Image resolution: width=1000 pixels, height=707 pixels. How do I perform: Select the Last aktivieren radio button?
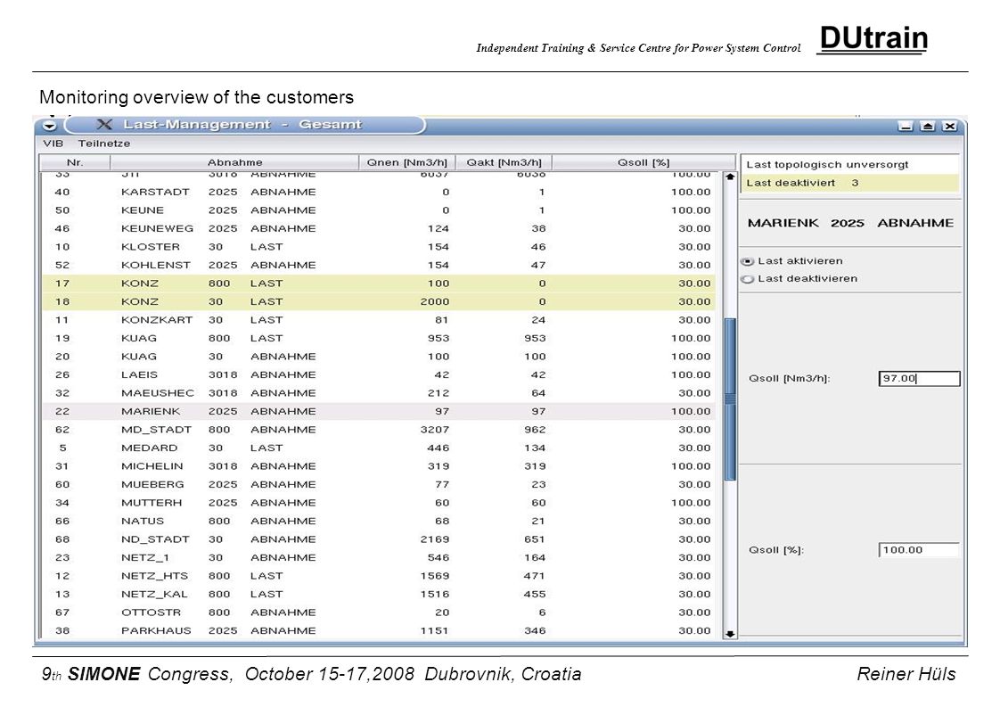pos(748,261)
